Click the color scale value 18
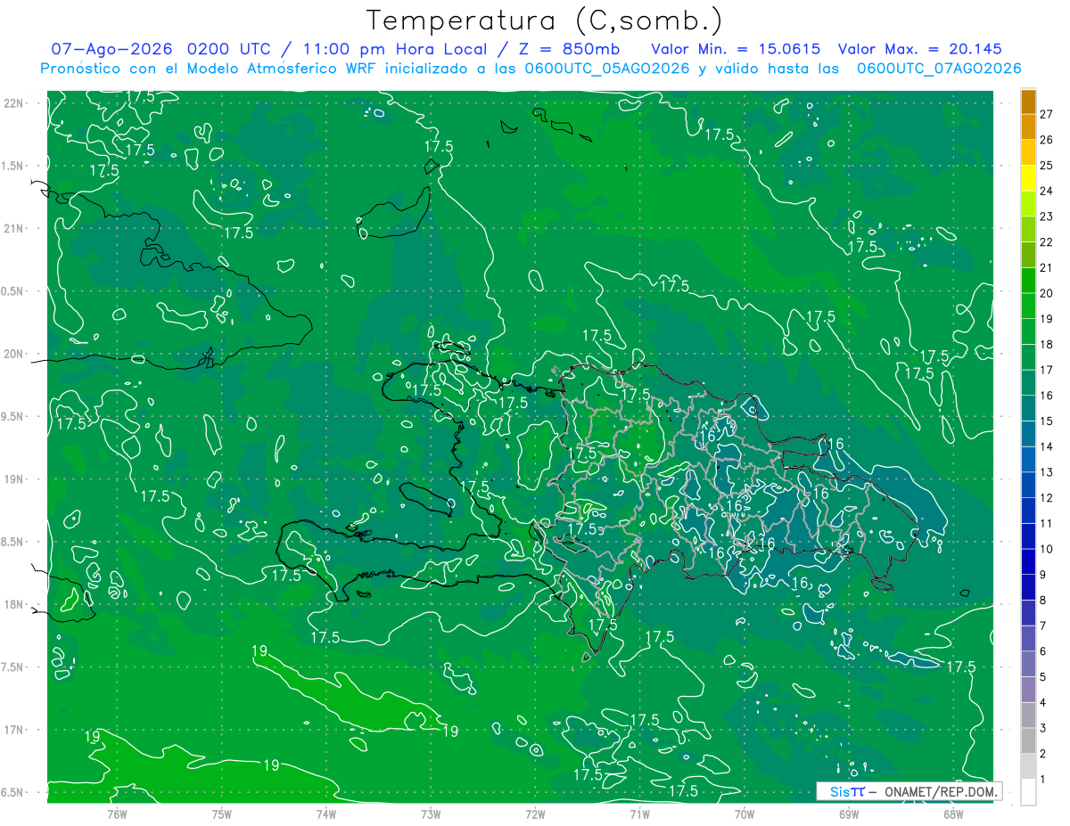The height and width of the screenshot is (826, 1070). (1047, 344)
